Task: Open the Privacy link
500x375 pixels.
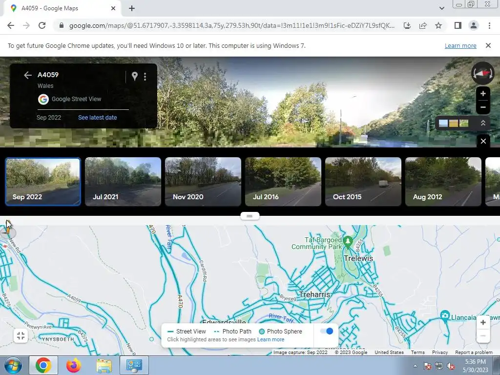Action: tap(440, 353)
